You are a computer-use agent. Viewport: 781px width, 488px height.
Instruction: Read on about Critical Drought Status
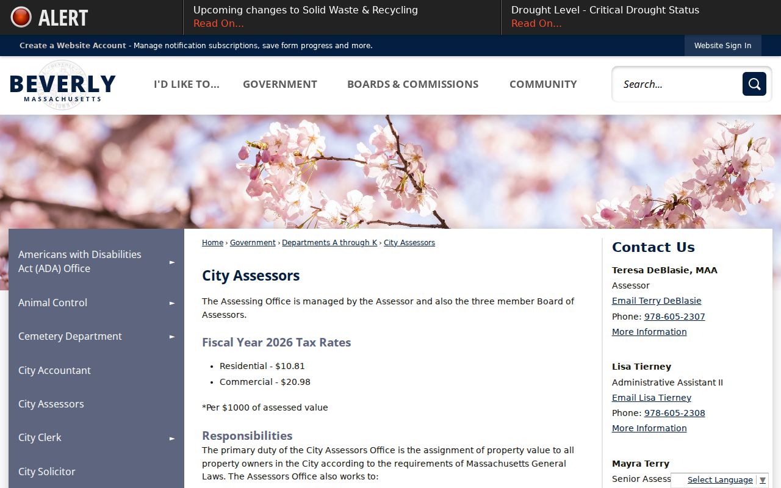point(536,24)
